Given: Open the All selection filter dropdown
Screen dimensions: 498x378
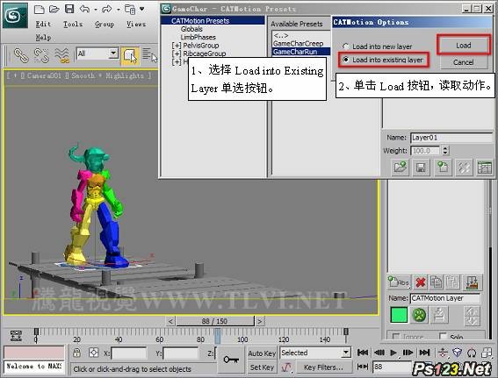Looking at the screenshot, I should (x=113, y=53).
